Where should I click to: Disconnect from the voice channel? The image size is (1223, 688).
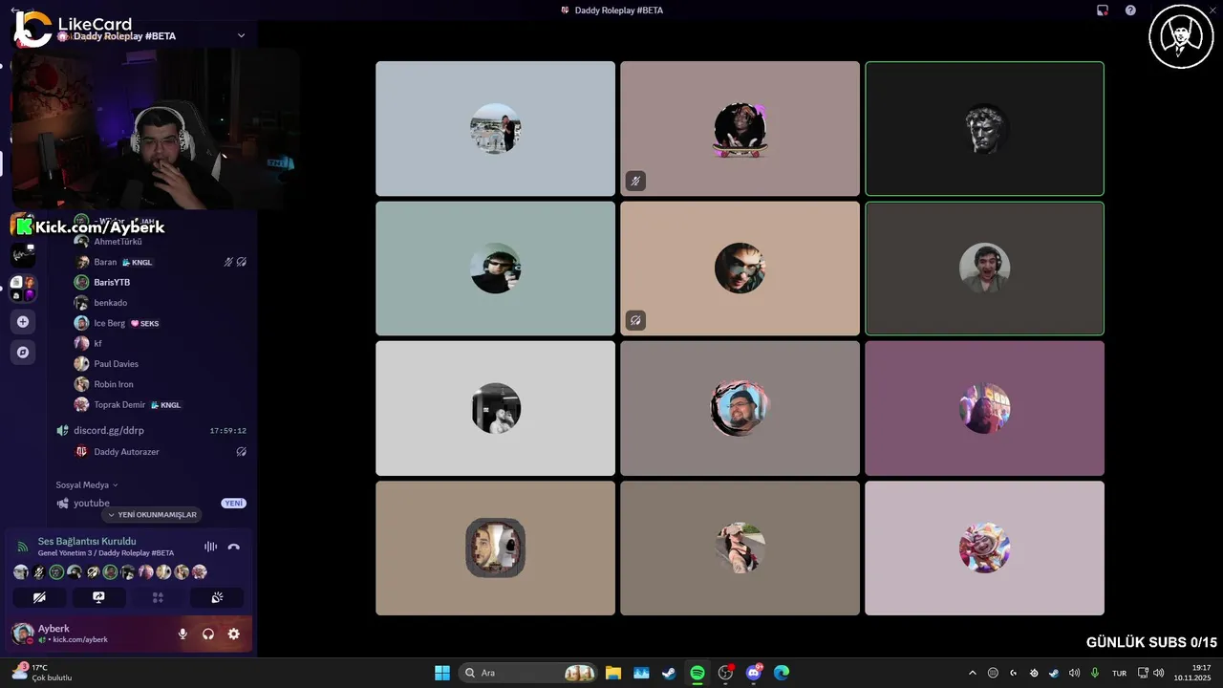tap(234, 547)
